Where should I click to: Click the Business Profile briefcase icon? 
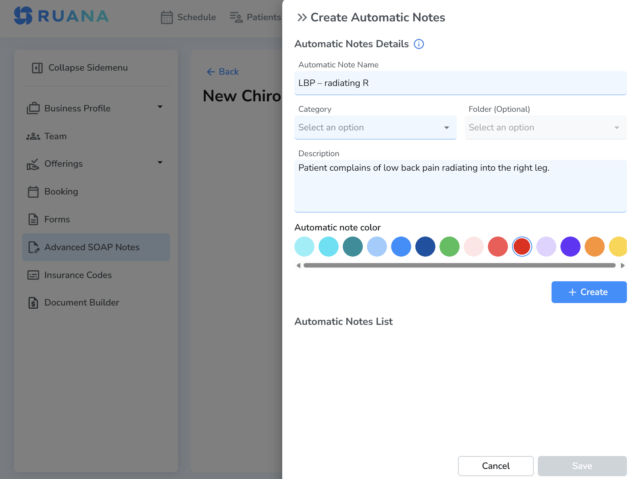coord(33,108)
